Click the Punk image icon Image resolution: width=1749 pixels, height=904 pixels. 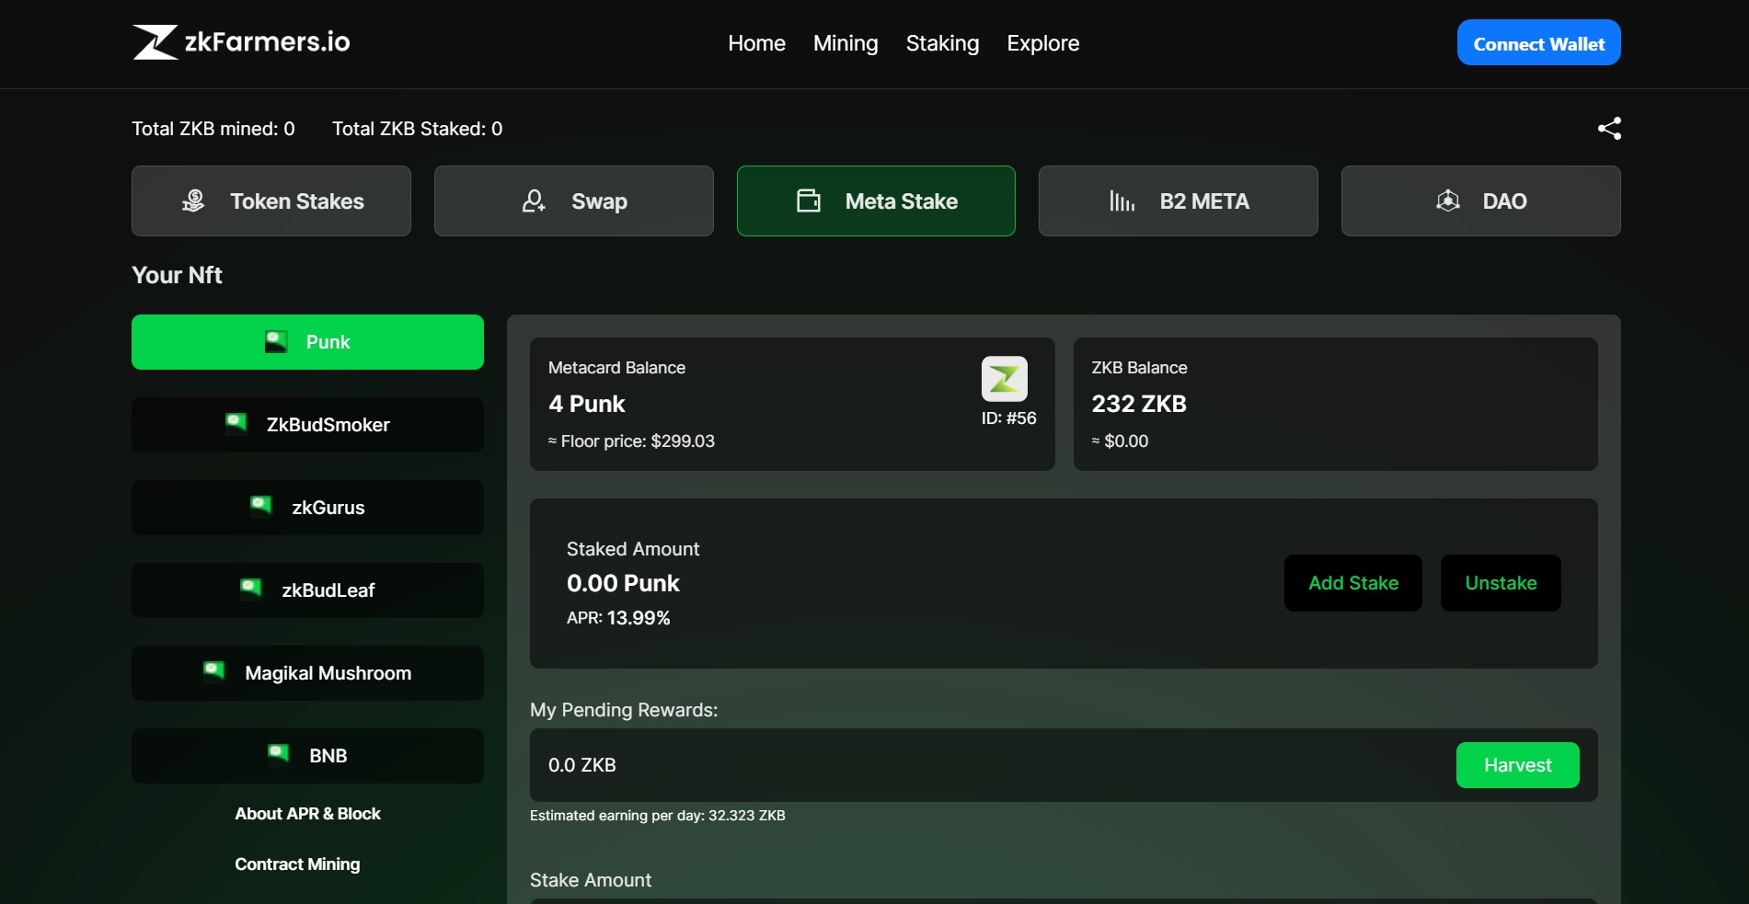pyautogui.click(x=276, y=342)
